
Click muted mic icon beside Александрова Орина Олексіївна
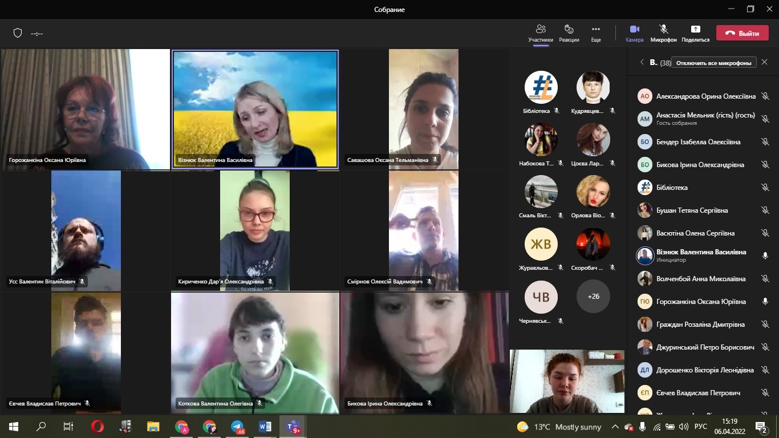click(765, 96)
